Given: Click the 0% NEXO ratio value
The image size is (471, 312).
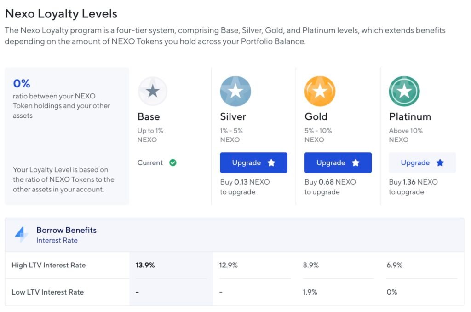Looking at the screenshot, I should (22, 83).
